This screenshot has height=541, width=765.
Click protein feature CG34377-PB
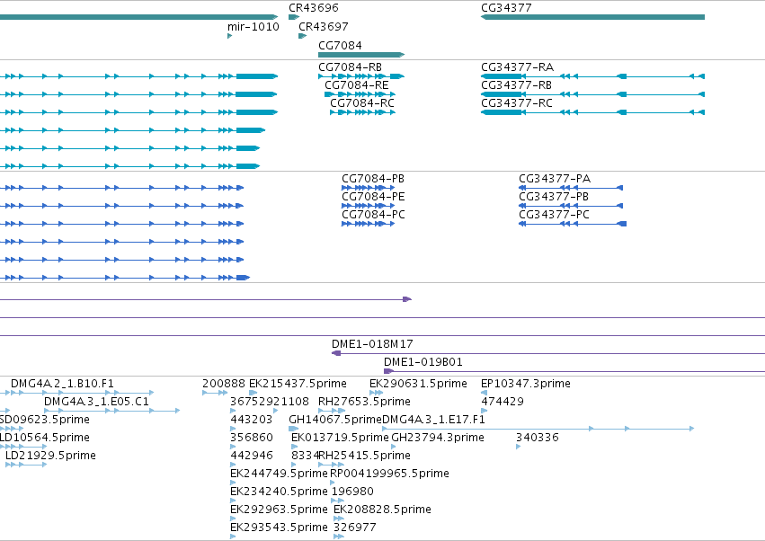coord(553,197)
